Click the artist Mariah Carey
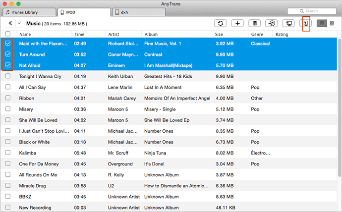 tap(122, 98)
